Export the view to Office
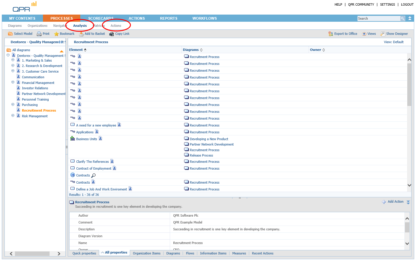The height and width of the screenshot is (261, 416). coord(343,34)
